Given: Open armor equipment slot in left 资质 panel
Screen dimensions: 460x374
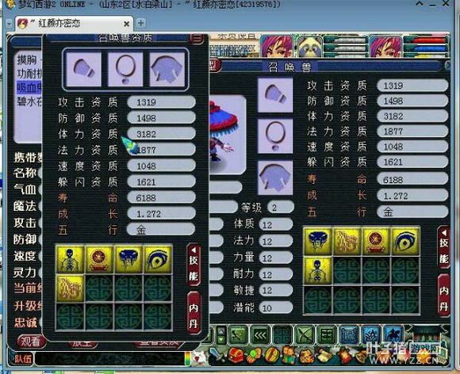Looking at the screenshot, I should (167, 70).
